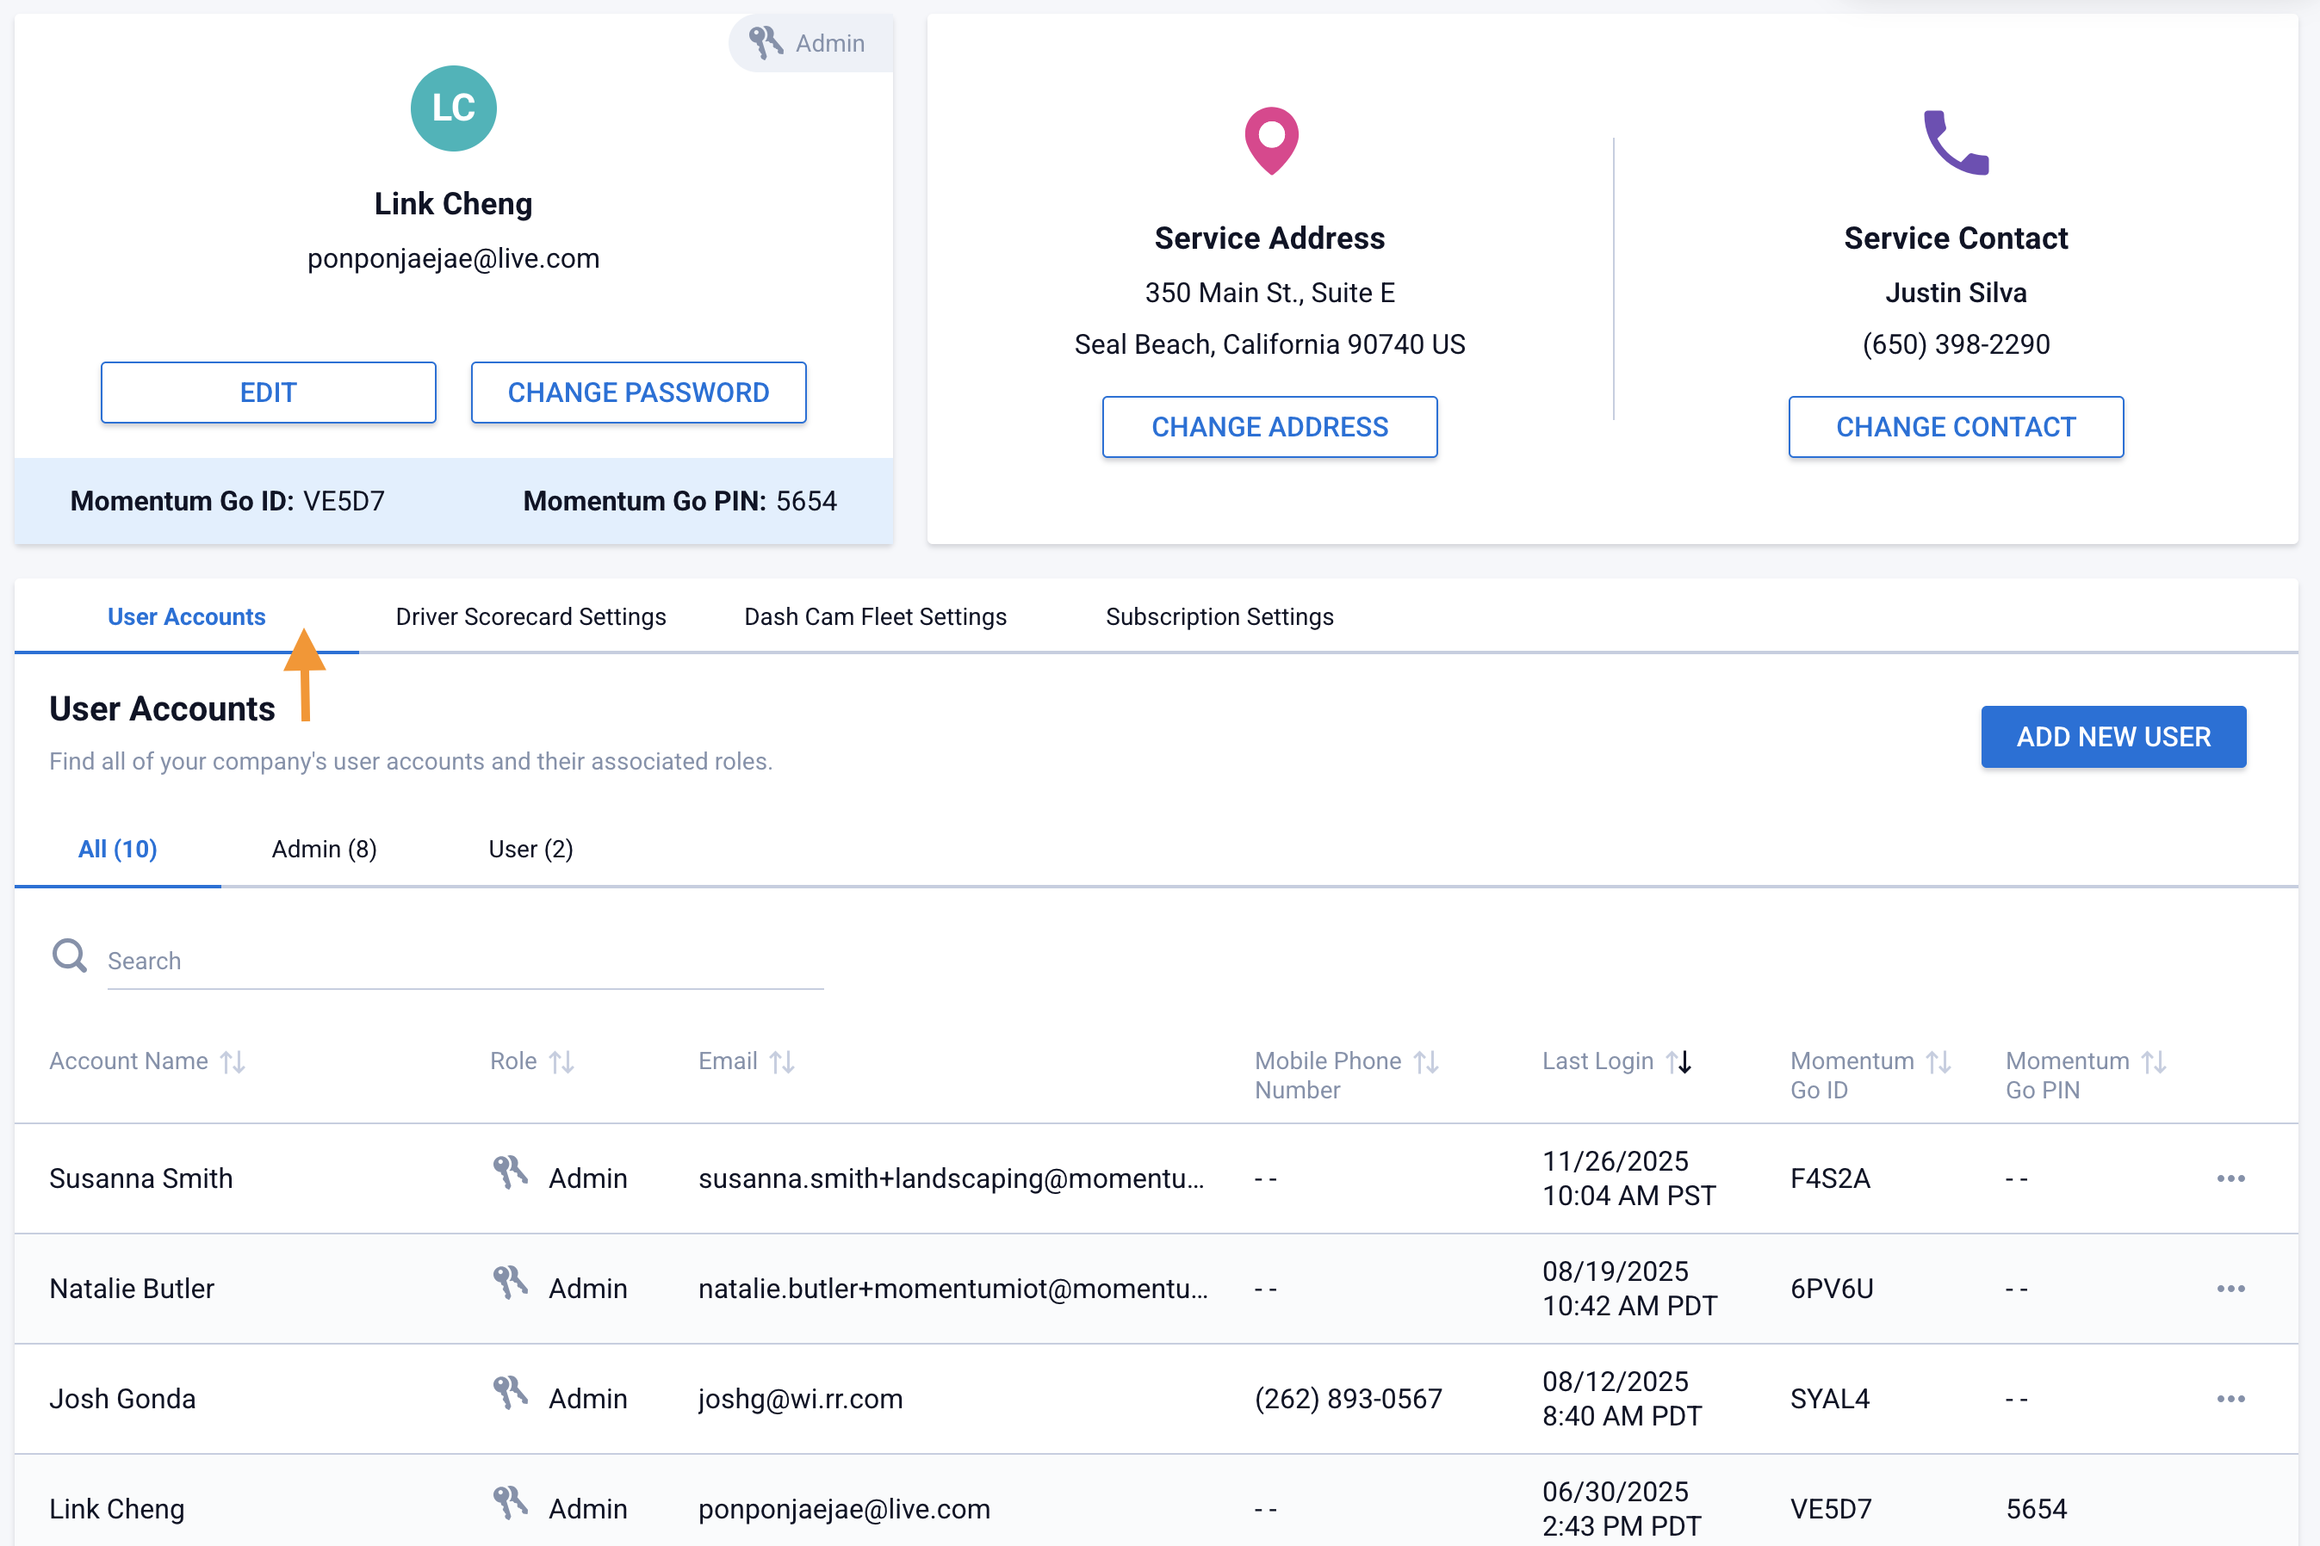
Task: Sort table by Role column
Action: tap(561, 1062)
